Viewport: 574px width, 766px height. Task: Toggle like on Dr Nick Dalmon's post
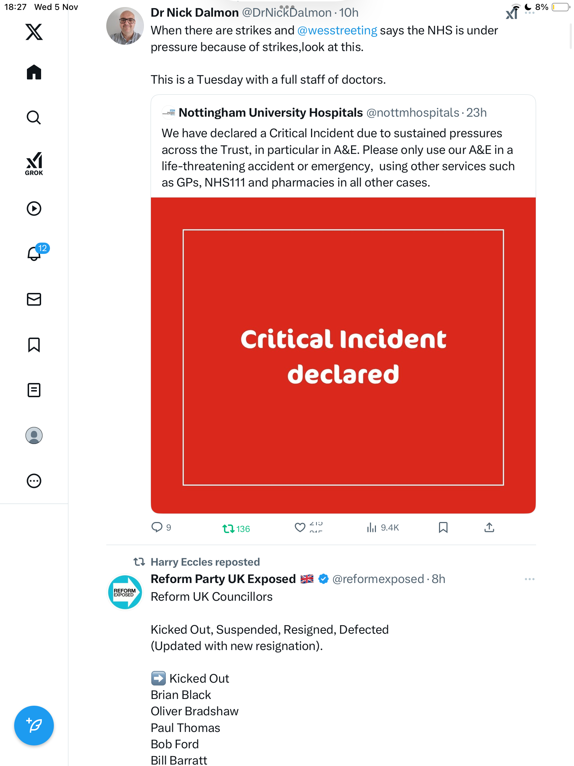pos(300,528)
